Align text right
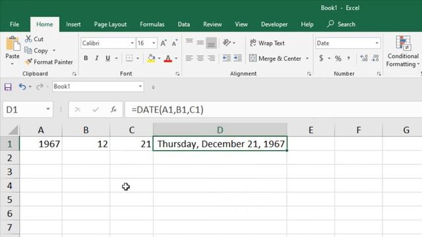The image size is (422, 237). (211, 58)
